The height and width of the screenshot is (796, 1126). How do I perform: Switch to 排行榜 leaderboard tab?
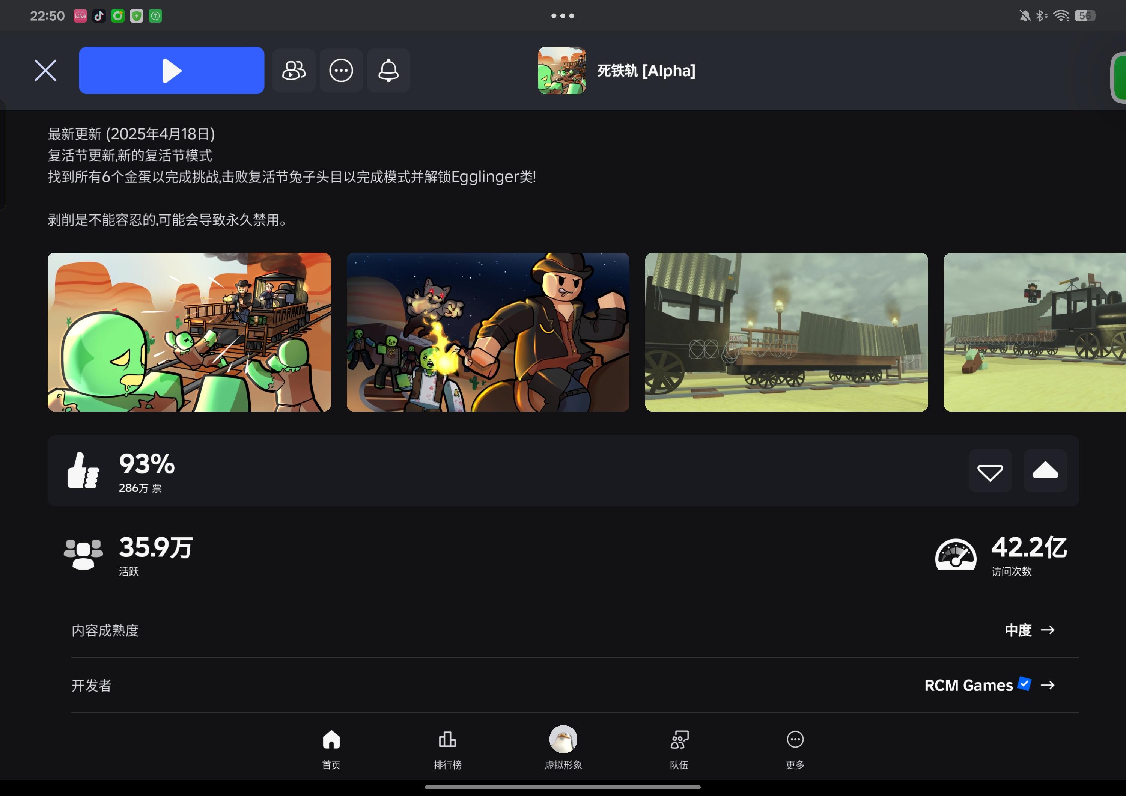(x=447, y=749)
